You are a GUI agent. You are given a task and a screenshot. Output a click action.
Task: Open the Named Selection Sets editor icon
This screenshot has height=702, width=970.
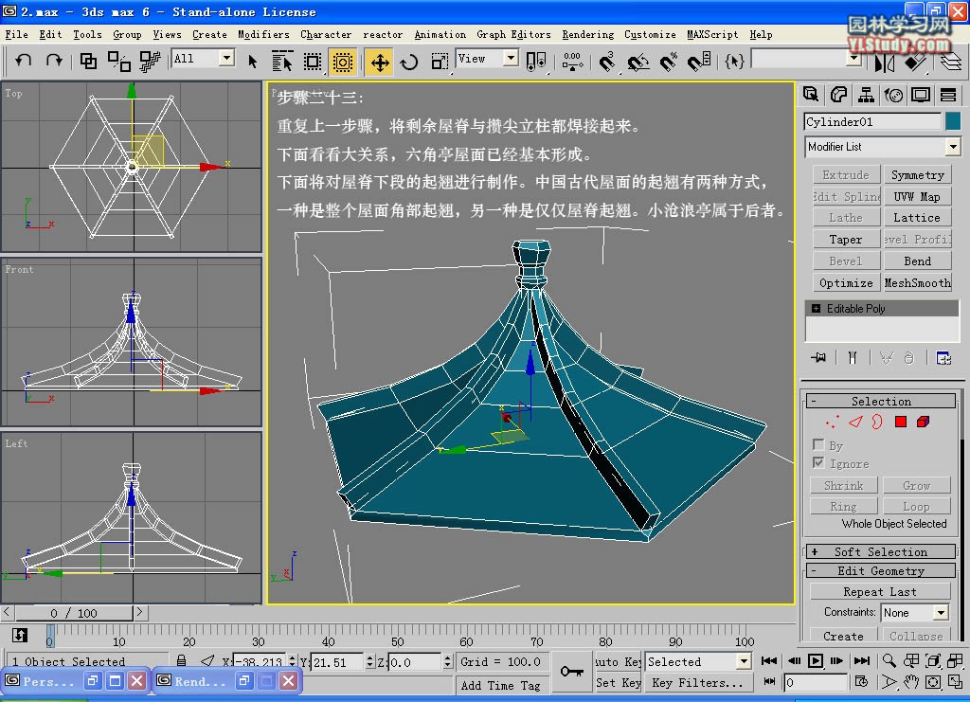[x=734, y=62]
